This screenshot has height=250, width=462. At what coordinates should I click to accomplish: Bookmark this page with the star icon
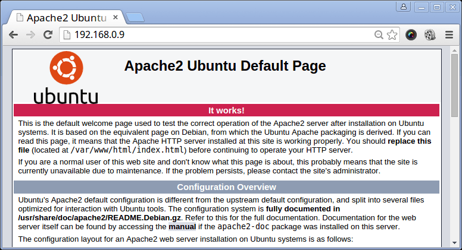click(x=392, y=34)
